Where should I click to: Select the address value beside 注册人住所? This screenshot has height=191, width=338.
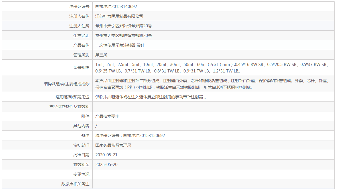click(123, 26)
